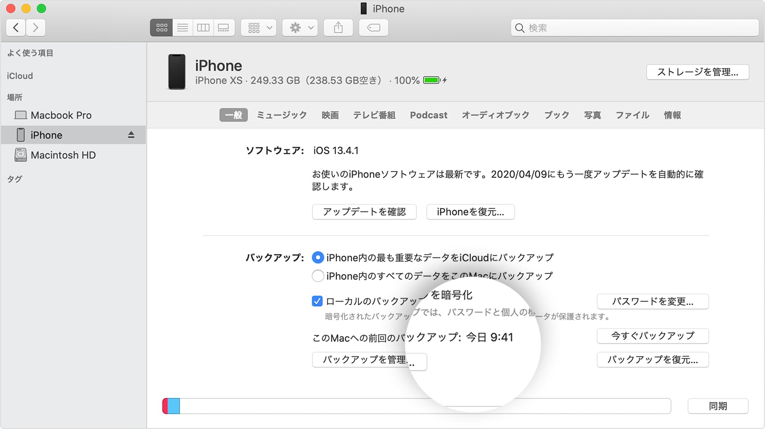
Task: Click the edit tags toolbar icon
Action: coord(374,28)
